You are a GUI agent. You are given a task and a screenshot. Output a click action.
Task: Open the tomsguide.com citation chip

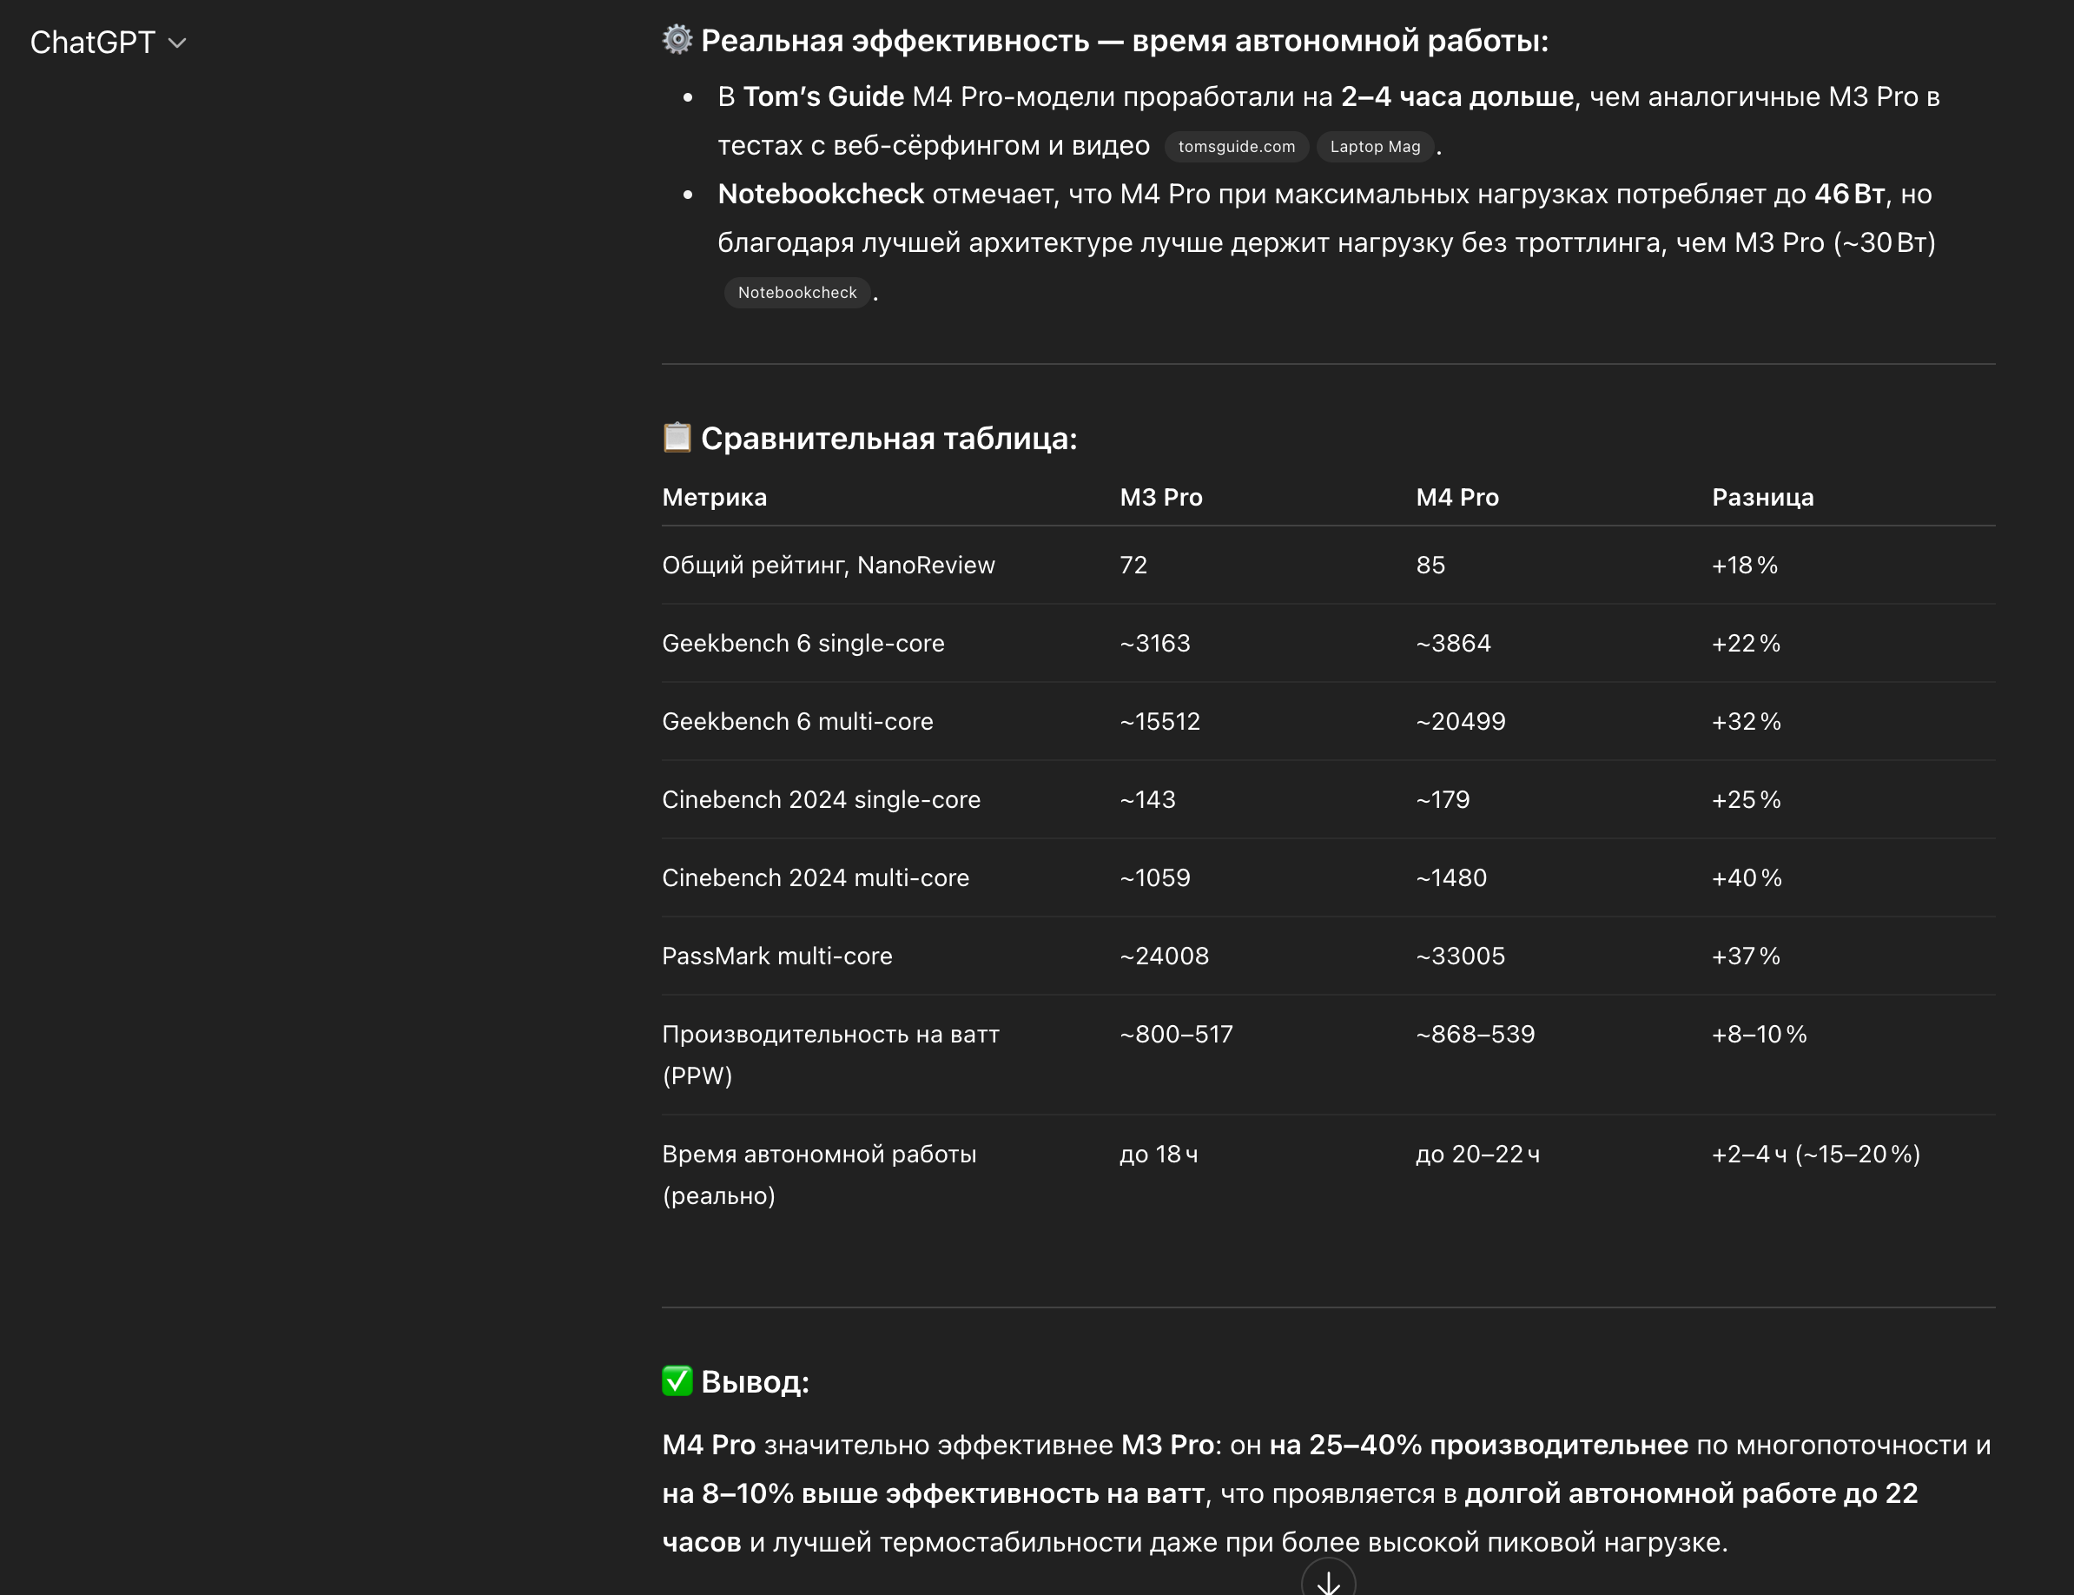(1236, 146)
